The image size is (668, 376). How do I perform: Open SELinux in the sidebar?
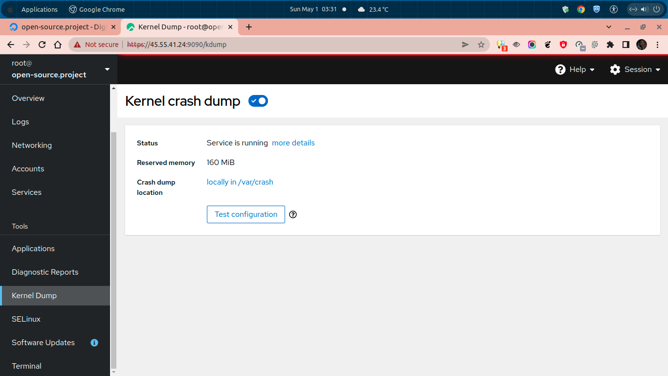point(55,319)
